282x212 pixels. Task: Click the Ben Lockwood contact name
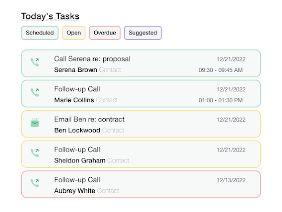point(77,130)
